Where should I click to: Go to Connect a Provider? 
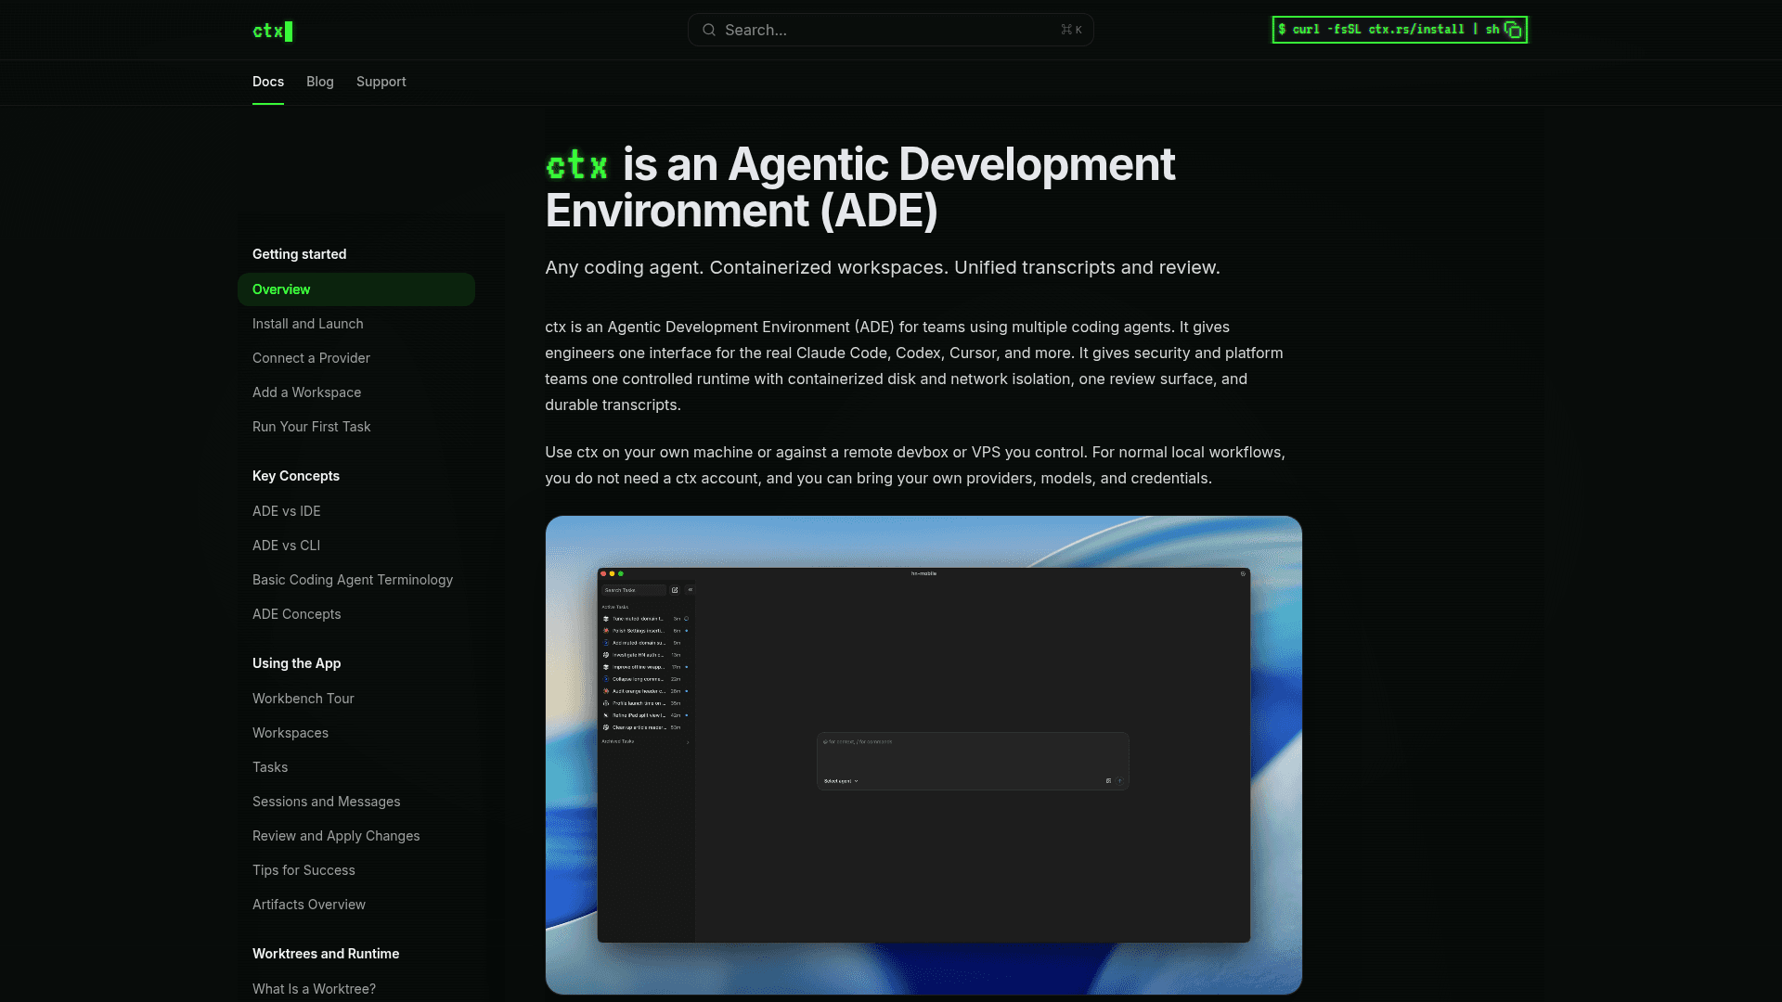311,358
